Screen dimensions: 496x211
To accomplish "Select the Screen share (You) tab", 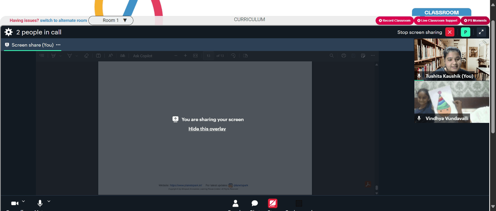I will (x=33, y=45).
